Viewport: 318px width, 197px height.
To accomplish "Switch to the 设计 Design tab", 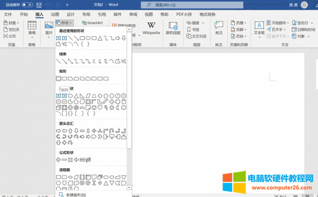I will coord(71,14).
